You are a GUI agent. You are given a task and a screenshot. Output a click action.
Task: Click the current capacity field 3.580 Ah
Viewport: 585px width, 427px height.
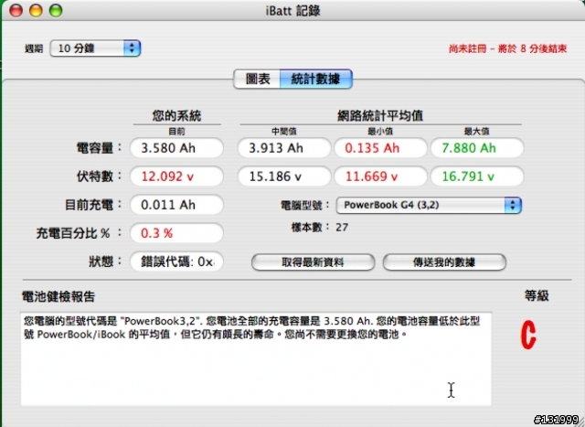176,148
